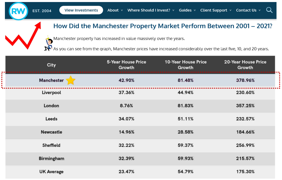Click the RW circular logo
Image resolution: width=282 pixels, height=180 pixels.
point(18,11)
